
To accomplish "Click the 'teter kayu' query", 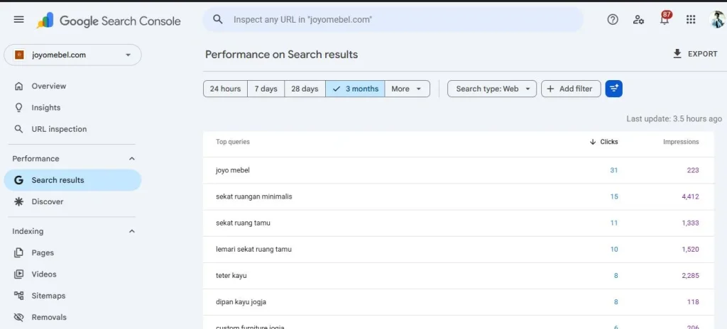I will (231, 276).
